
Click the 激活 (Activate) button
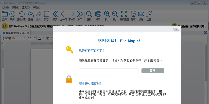[x=153, y=70]
